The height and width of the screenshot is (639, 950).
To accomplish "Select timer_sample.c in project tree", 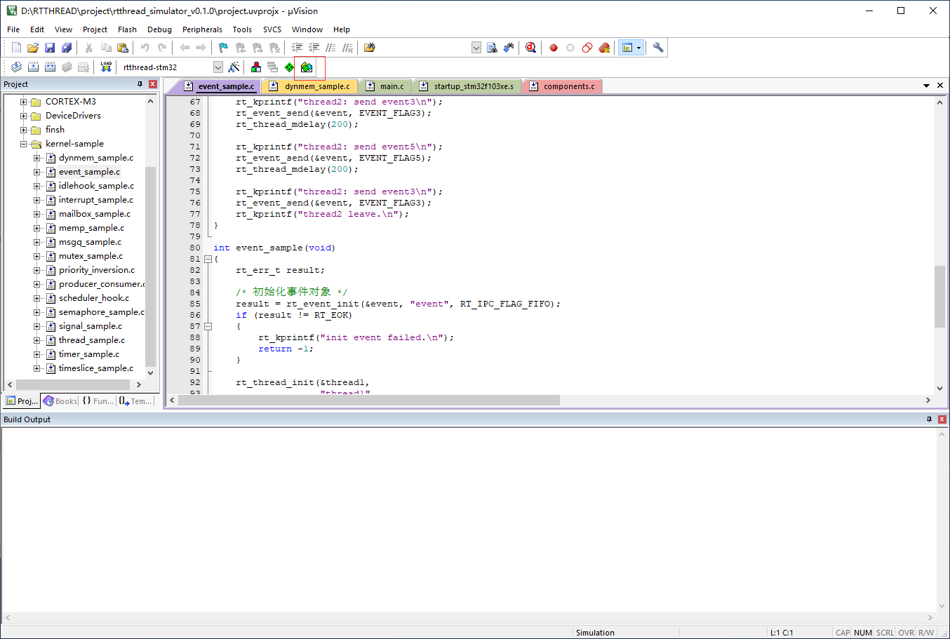I will click(x=89, y=354).
